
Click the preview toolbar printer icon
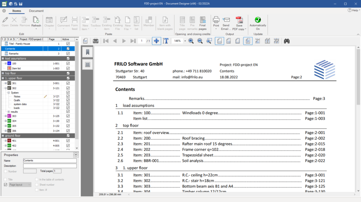[95, 41]
